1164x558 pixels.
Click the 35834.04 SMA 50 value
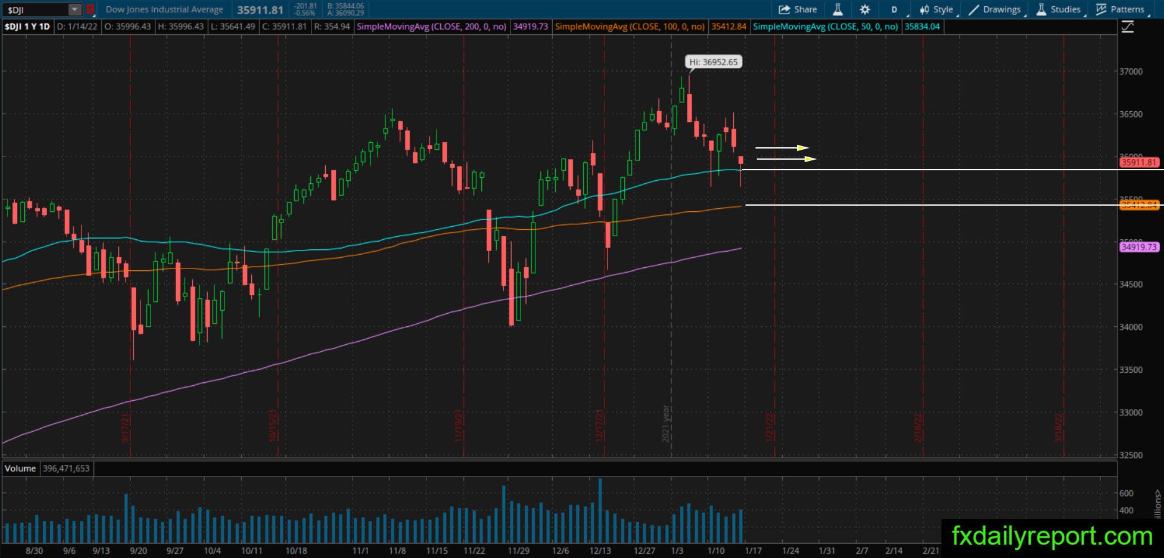pos(922,27)
